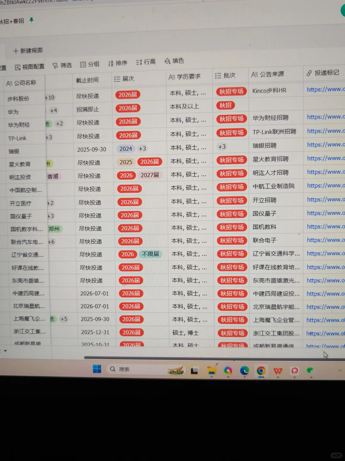Open the 筛选 filter tool

[62, 65]
